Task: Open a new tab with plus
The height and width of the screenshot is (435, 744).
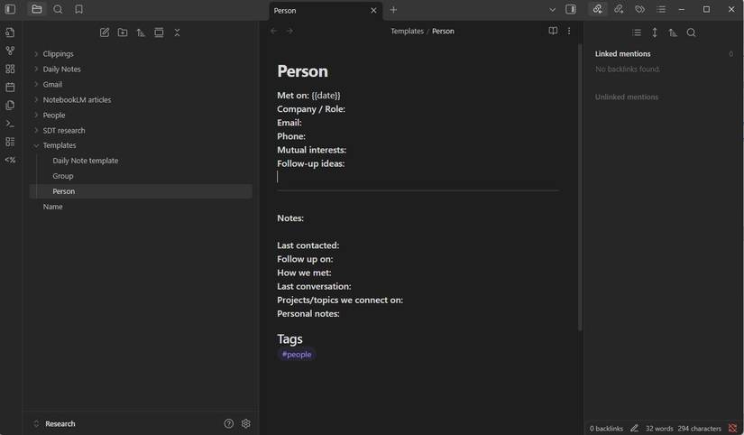Action: click(393, 10)
